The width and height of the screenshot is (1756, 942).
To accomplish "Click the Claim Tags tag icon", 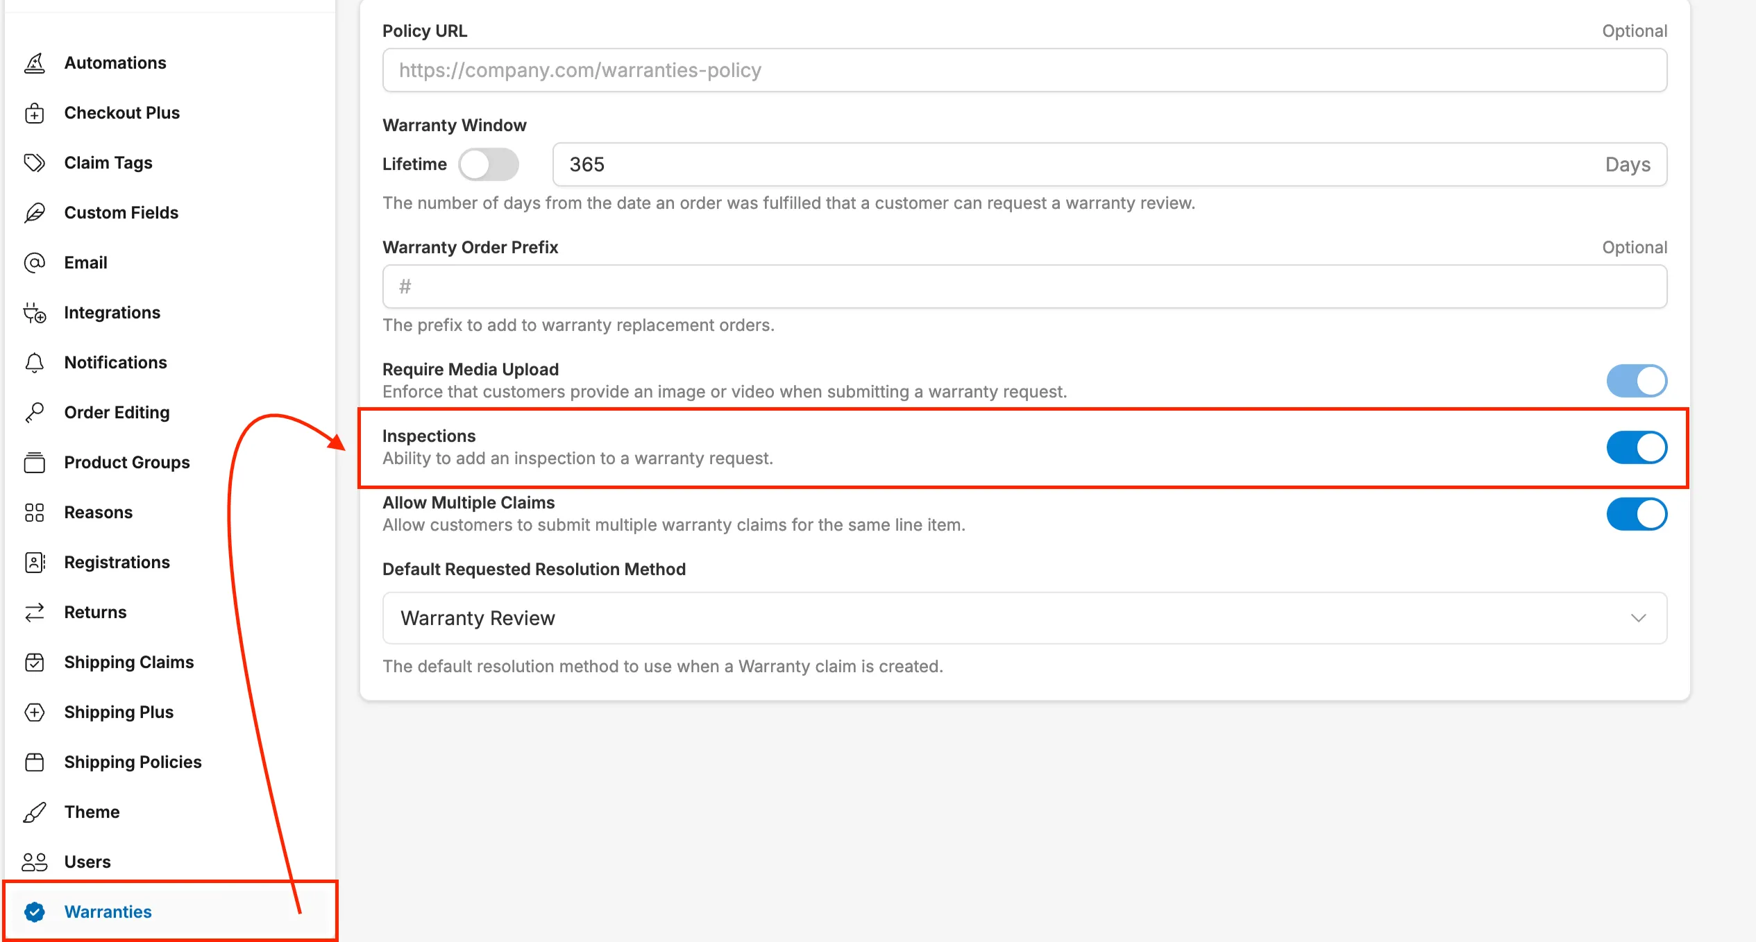I will (35, 163).
